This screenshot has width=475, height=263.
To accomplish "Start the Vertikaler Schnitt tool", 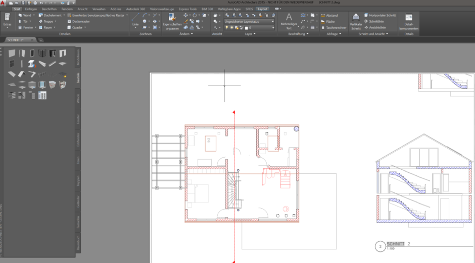I will tap(356, 21).
